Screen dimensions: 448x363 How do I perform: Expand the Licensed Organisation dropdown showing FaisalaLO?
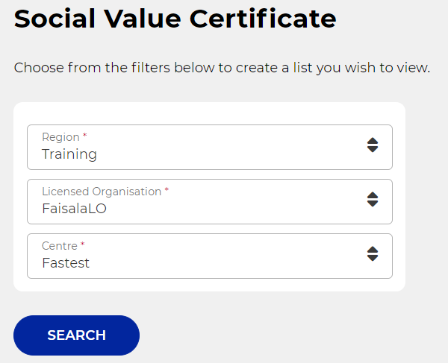pos(209,201)
